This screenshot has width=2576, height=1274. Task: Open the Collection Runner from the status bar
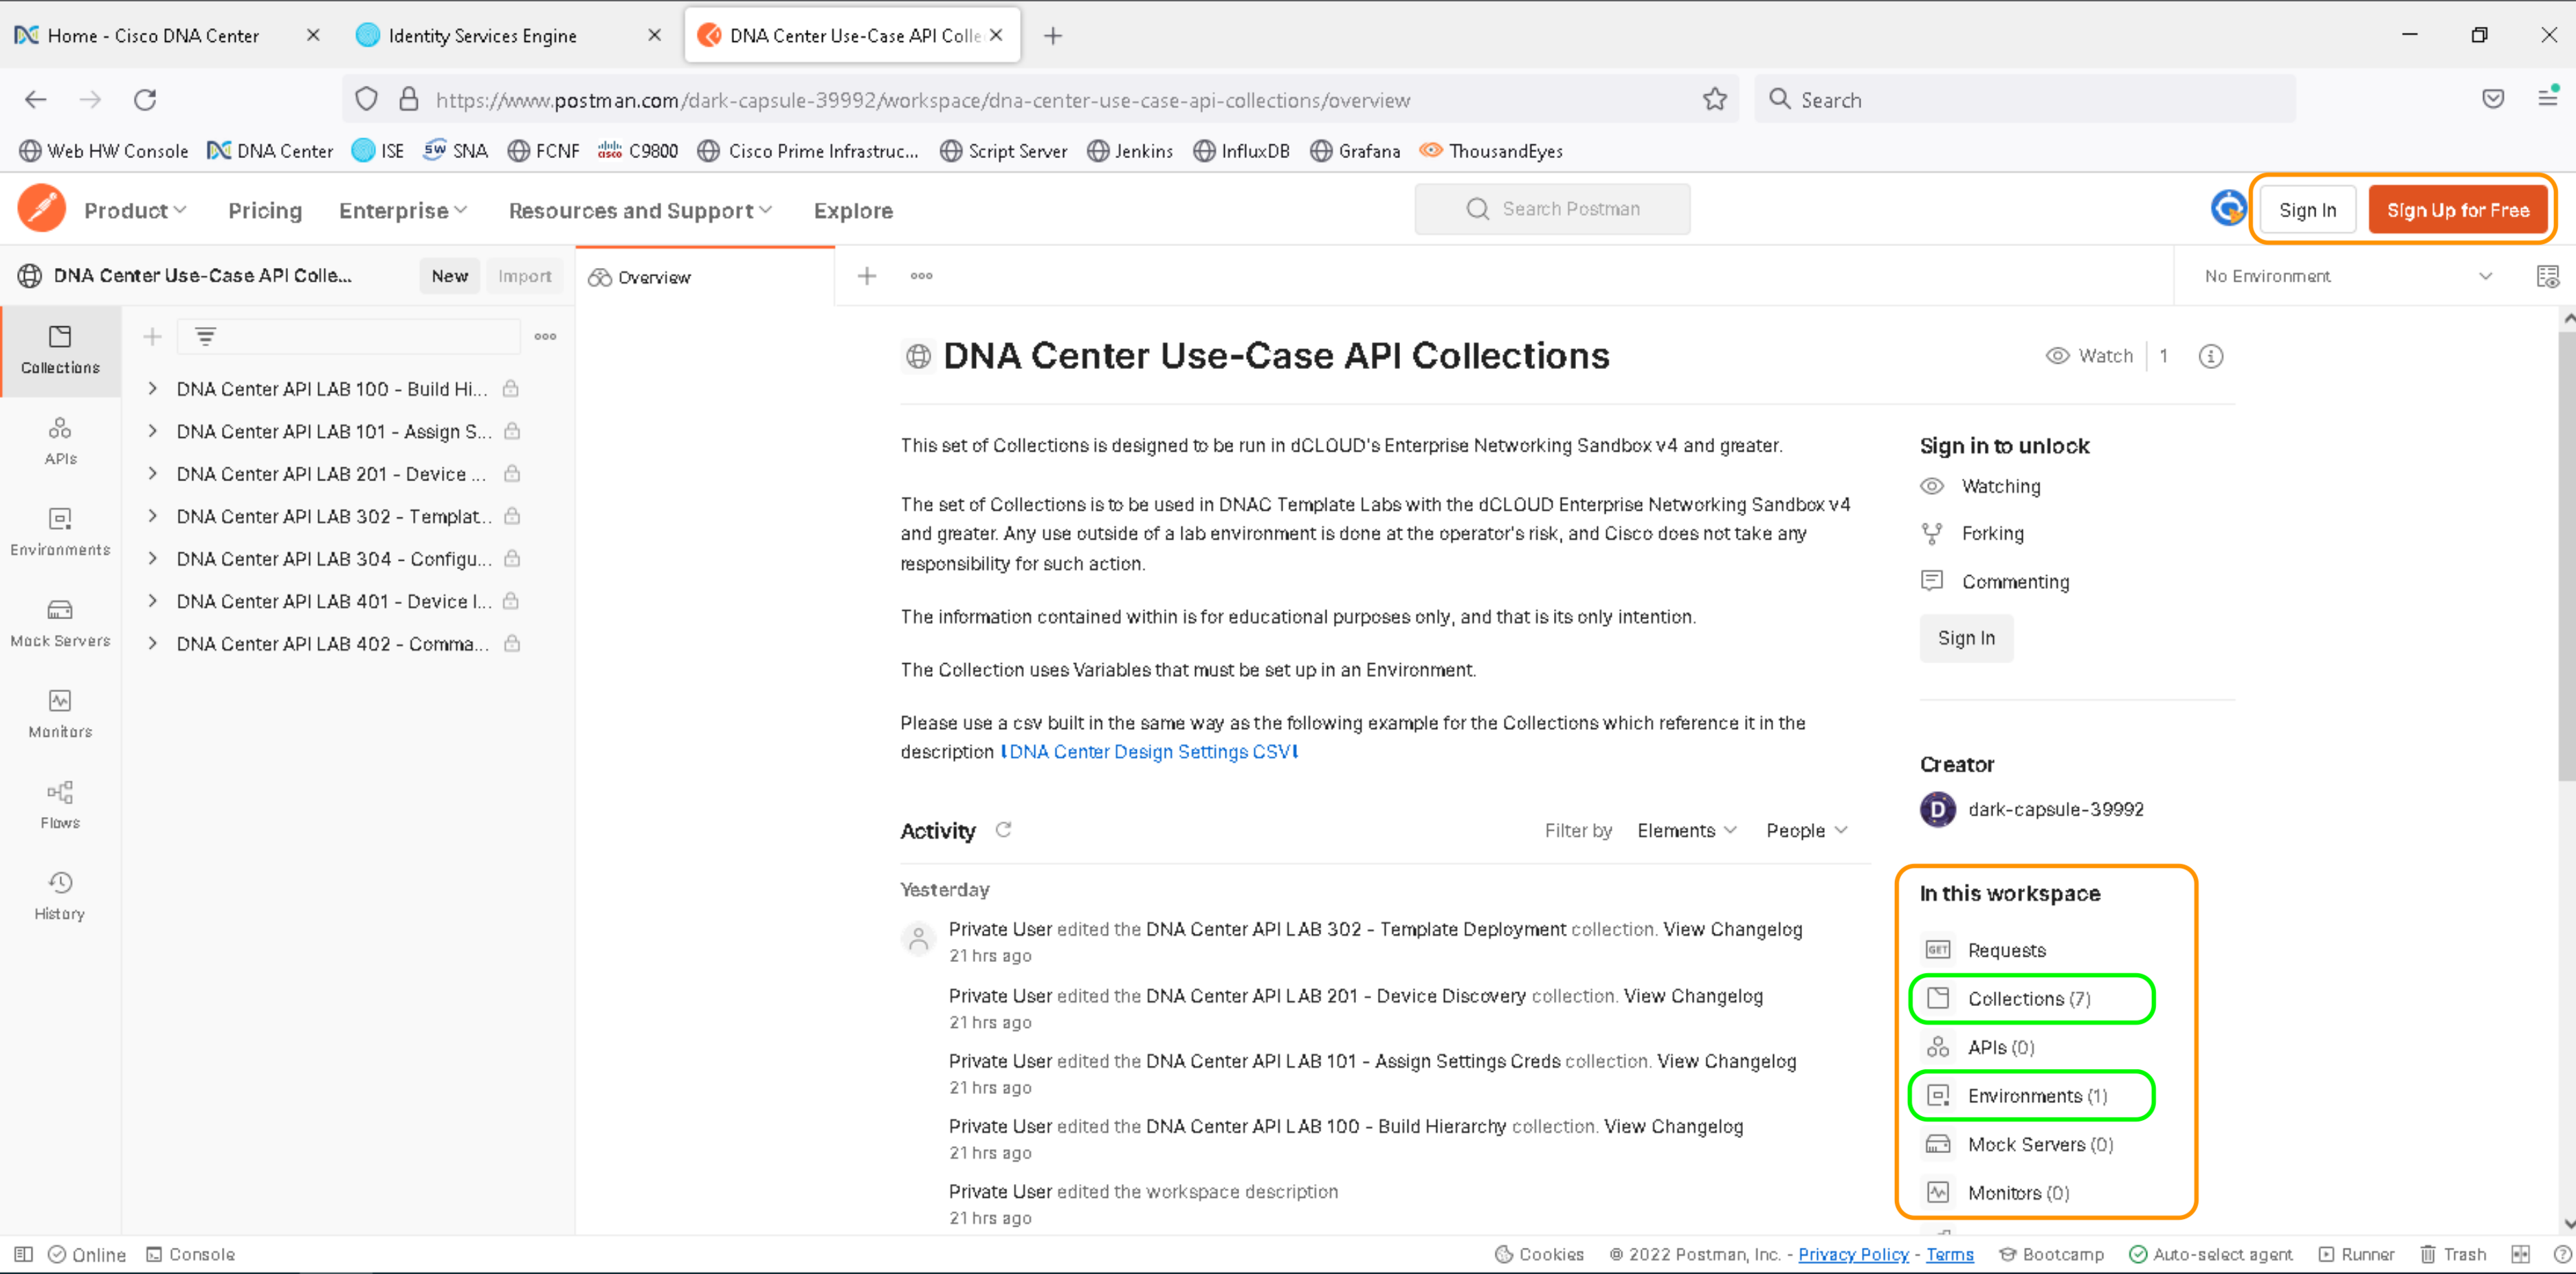pos(2357,1253)
